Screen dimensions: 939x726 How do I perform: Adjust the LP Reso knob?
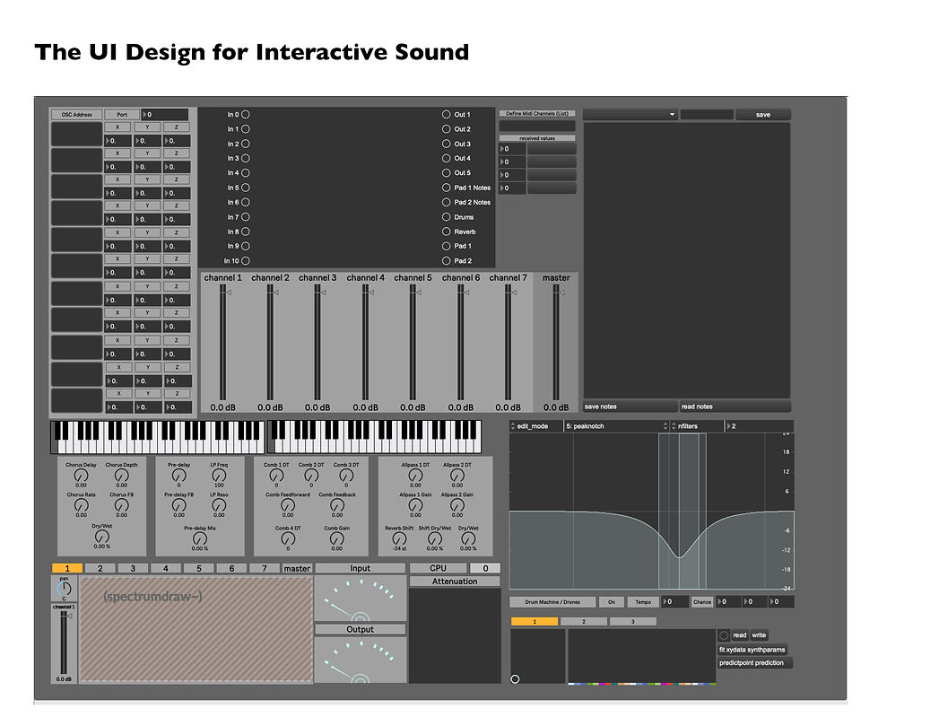click(x=219, y=505)
